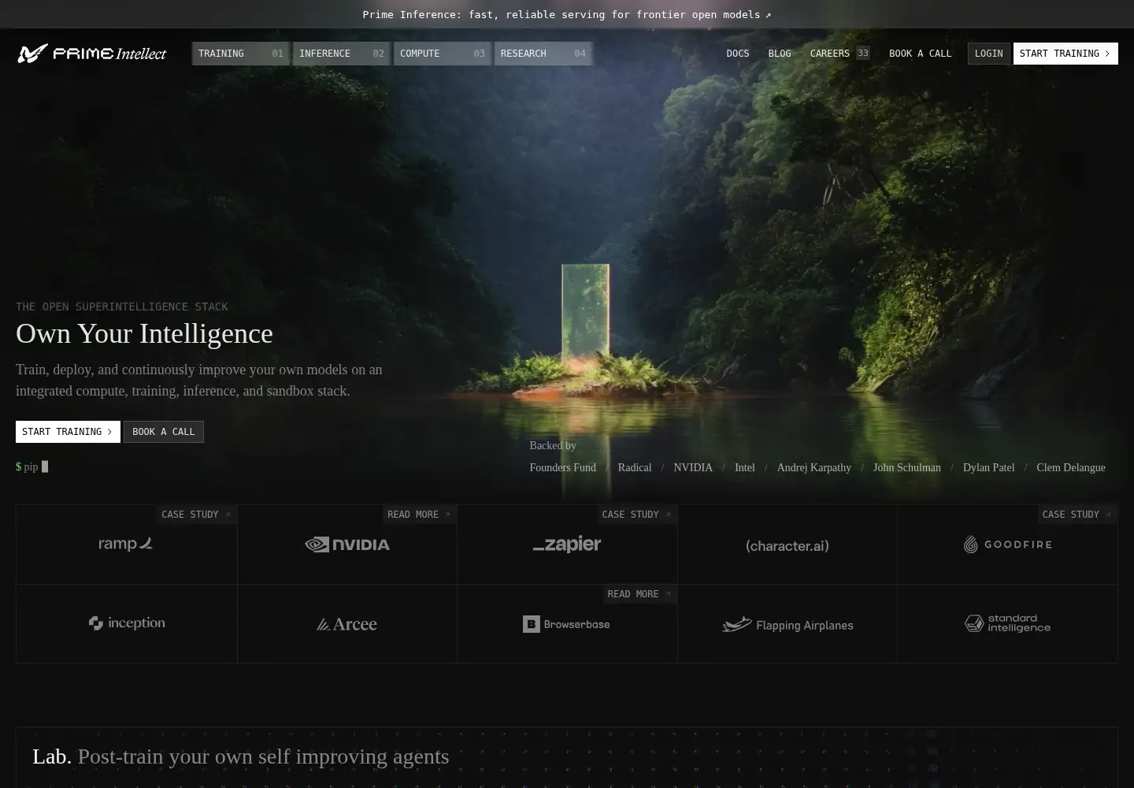Click the pip terminal command text
This screenshot has width=1134, height=788.
click(32, 466)
